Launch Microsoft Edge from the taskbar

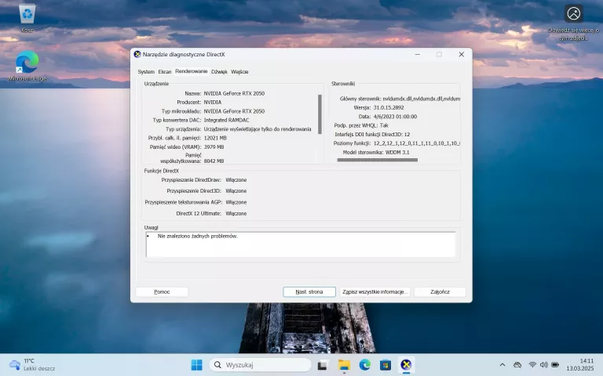(364, 365)
